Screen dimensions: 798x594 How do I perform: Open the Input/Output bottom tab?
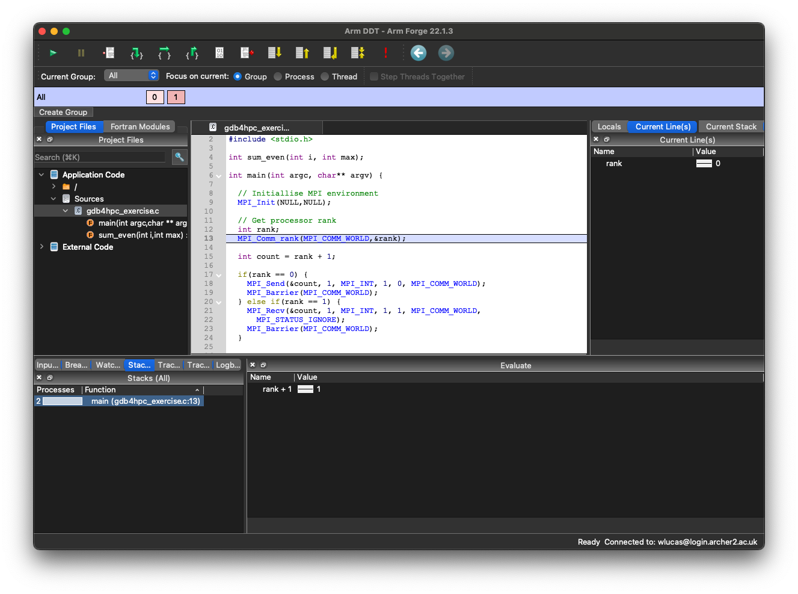(x=48, y=365)
